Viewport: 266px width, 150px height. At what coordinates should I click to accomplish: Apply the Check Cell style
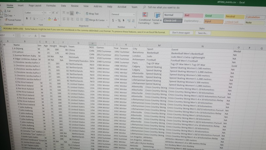click(173, 21)
